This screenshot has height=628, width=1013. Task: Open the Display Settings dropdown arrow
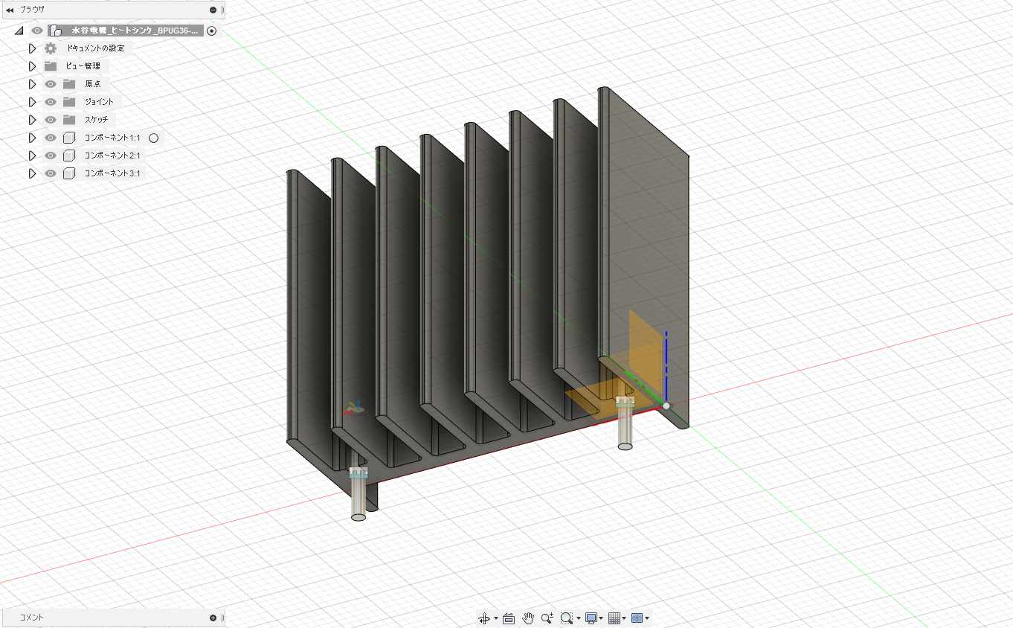[x=600, y=618]
